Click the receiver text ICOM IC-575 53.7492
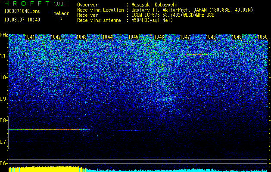 (x=173, y=15)
